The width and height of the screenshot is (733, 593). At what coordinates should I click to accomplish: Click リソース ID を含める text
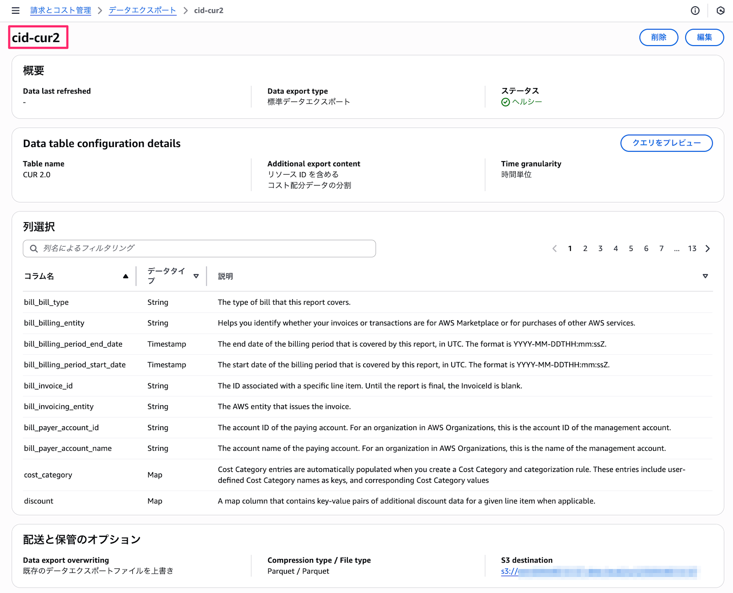pos(303,175)
